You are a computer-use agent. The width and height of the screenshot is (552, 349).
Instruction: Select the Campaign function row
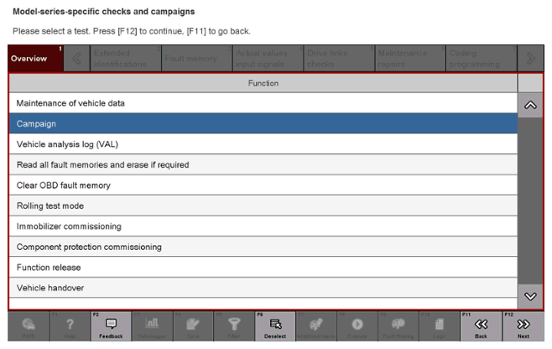[x=263, y=123]
